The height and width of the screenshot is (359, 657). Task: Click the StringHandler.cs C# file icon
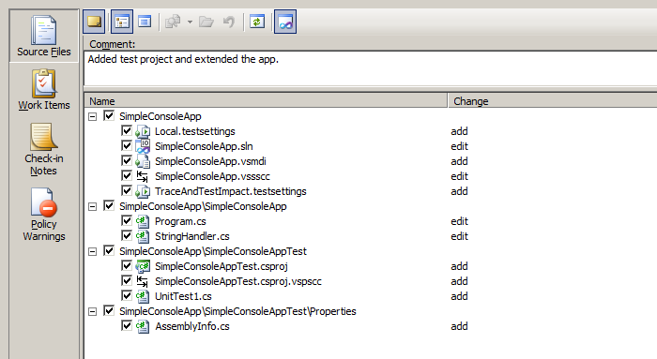143,236
